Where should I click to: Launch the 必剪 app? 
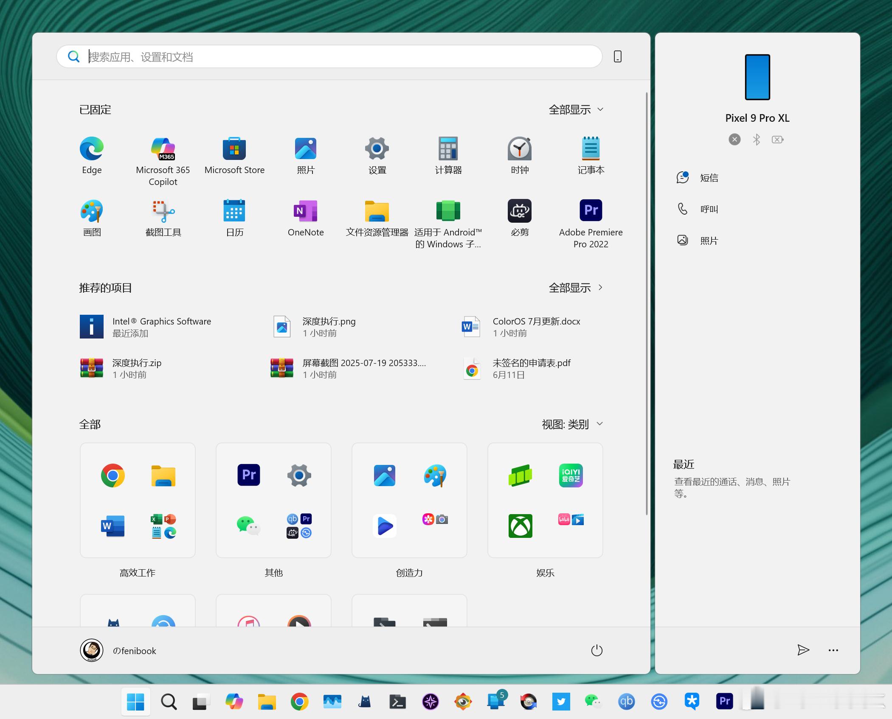[x=520, y=218]
